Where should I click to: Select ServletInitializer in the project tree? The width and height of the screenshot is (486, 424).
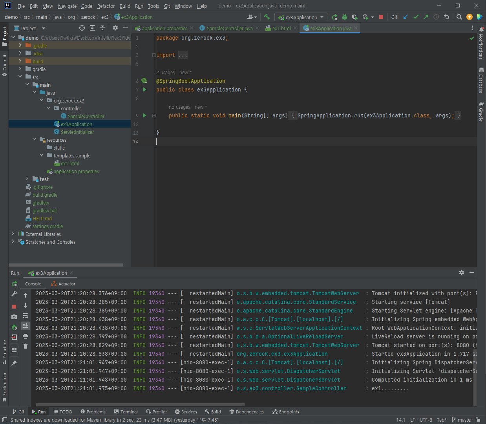[77, 132]
